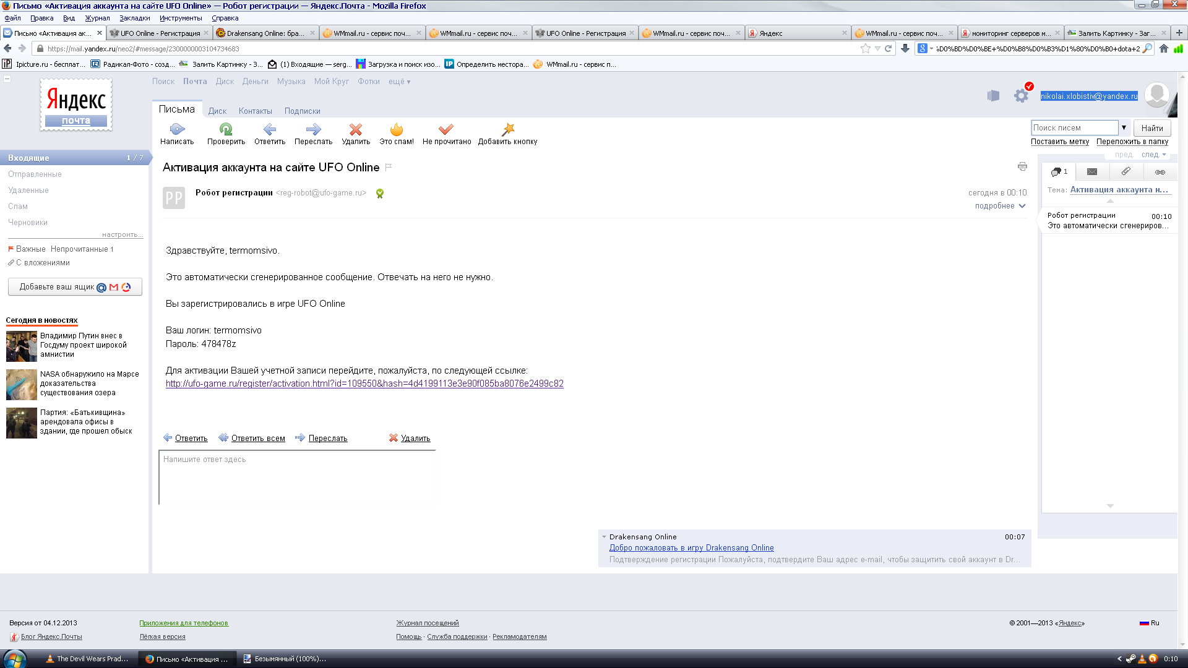Click the Не прочитано checkmark icon
This screenshot has height=668, width=1188.
coord(446,129)
